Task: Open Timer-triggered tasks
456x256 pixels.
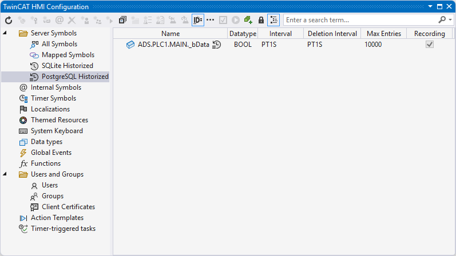Action: [x=63, y=229]
